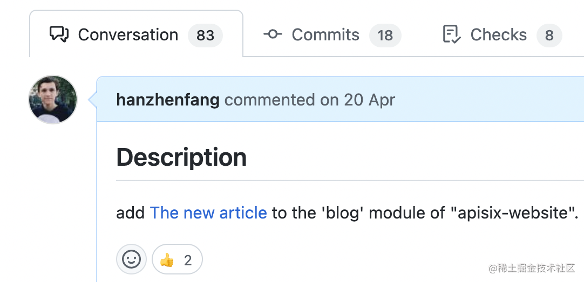Open the Checks tab
Screen dimensions: 584x282
(x=502, y=35)
